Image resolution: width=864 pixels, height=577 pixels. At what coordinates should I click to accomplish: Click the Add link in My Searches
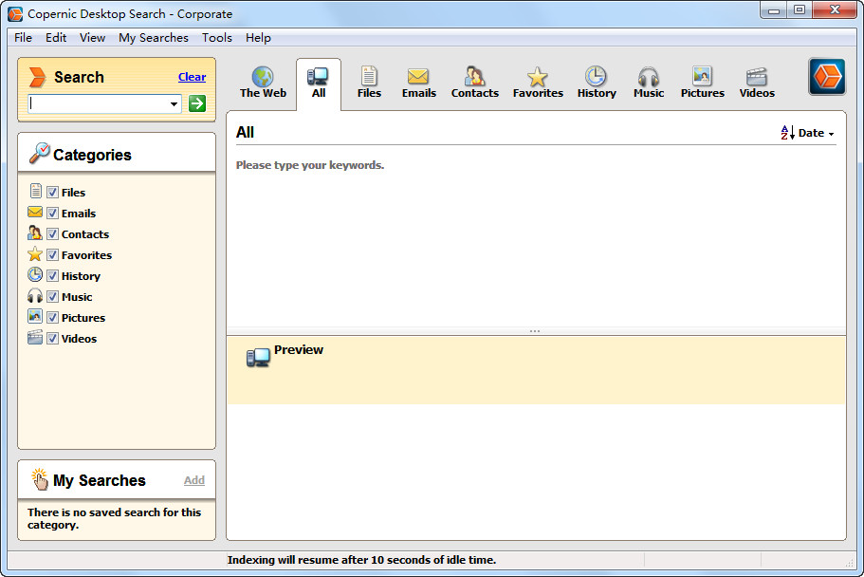(x=194, y=480)
